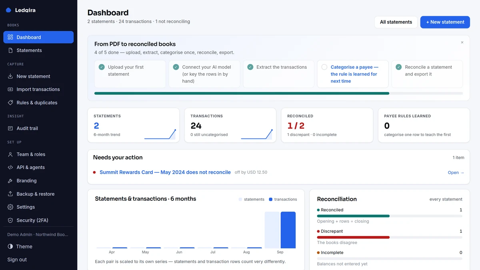The width and height of the screenshot is (480, 270).
Task: Click the green Reconciled progress bar
Action: tap(353, 216)
